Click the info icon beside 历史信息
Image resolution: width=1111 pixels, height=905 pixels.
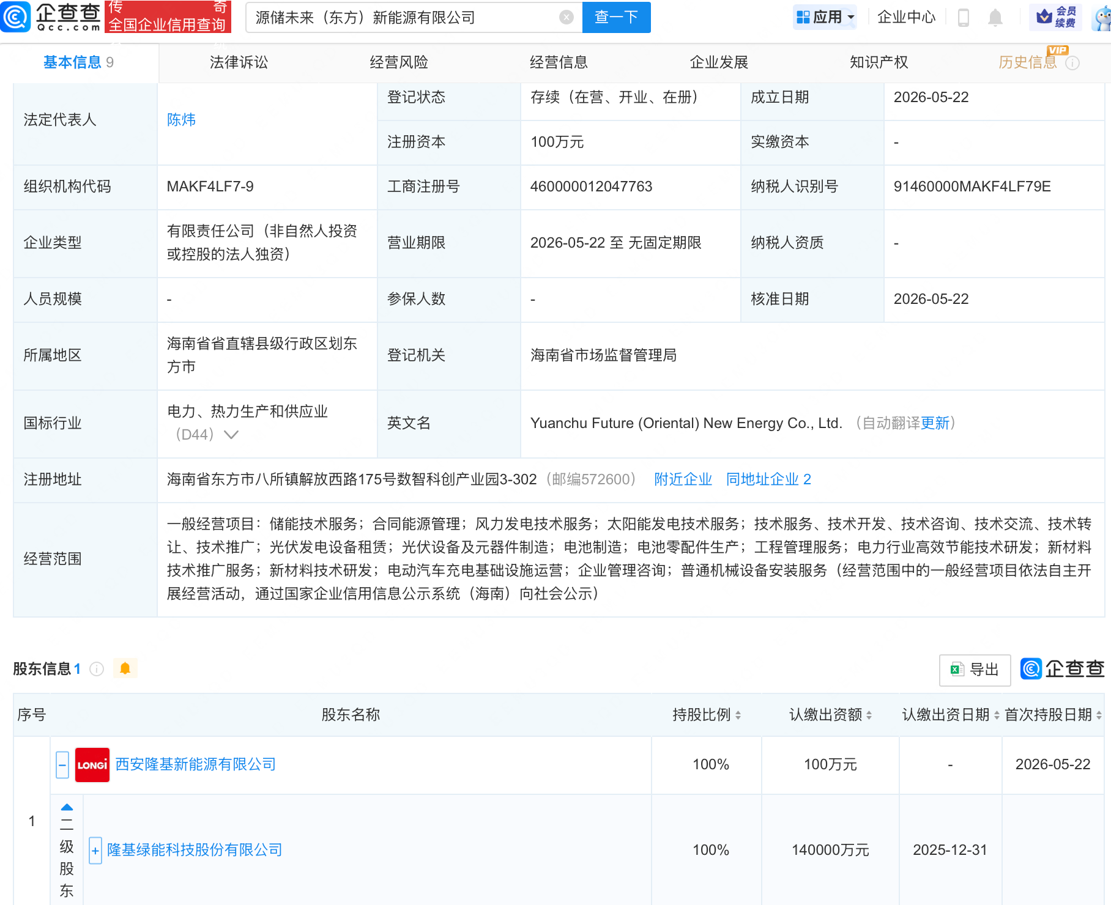(1072, 63)
